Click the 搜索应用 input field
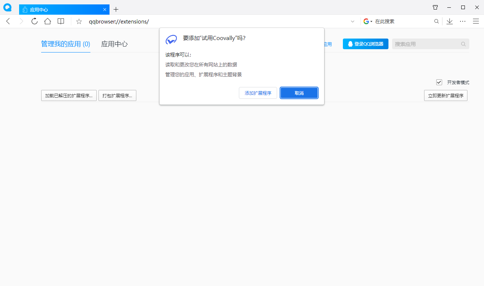The width and height of the screenshot is (484, 286). (431, 44)
